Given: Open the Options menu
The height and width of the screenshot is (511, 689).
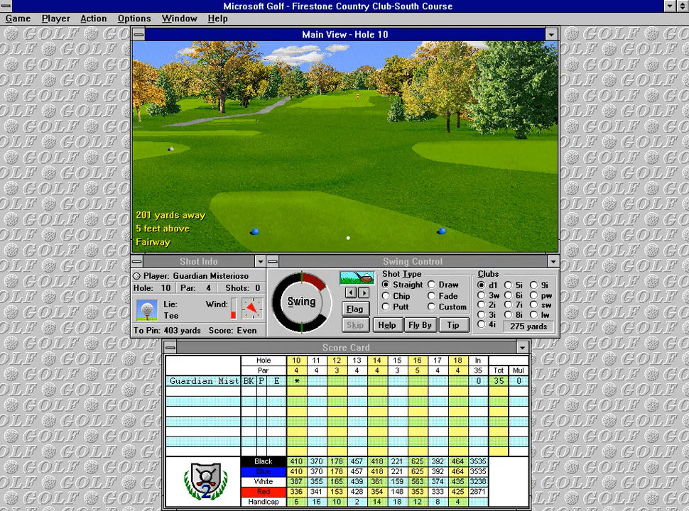Looking at the screenshot, I should pos(134,18).
